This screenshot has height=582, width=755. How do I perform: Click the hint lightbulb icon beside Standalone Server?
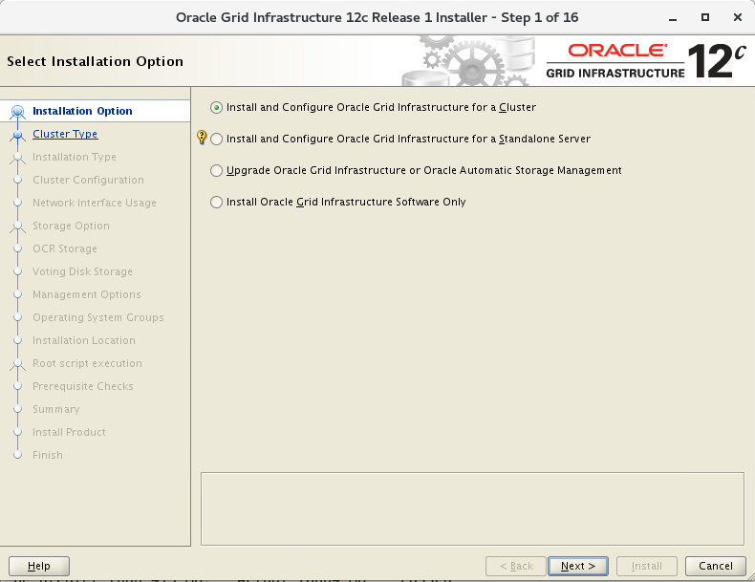tap(203, 138)
